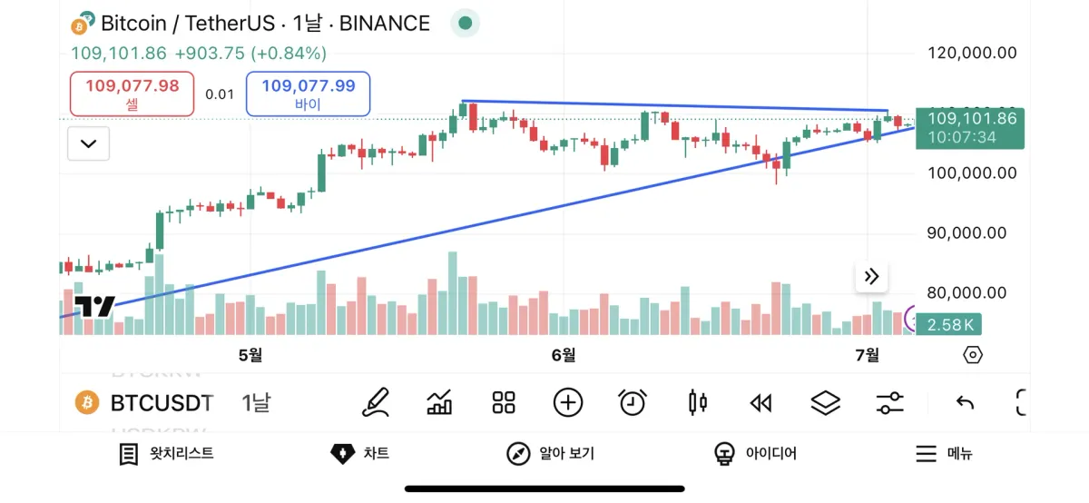The height and width of the screenshot is (503, 1089).
Task: Tap the green market status dot
Action: 466,24
